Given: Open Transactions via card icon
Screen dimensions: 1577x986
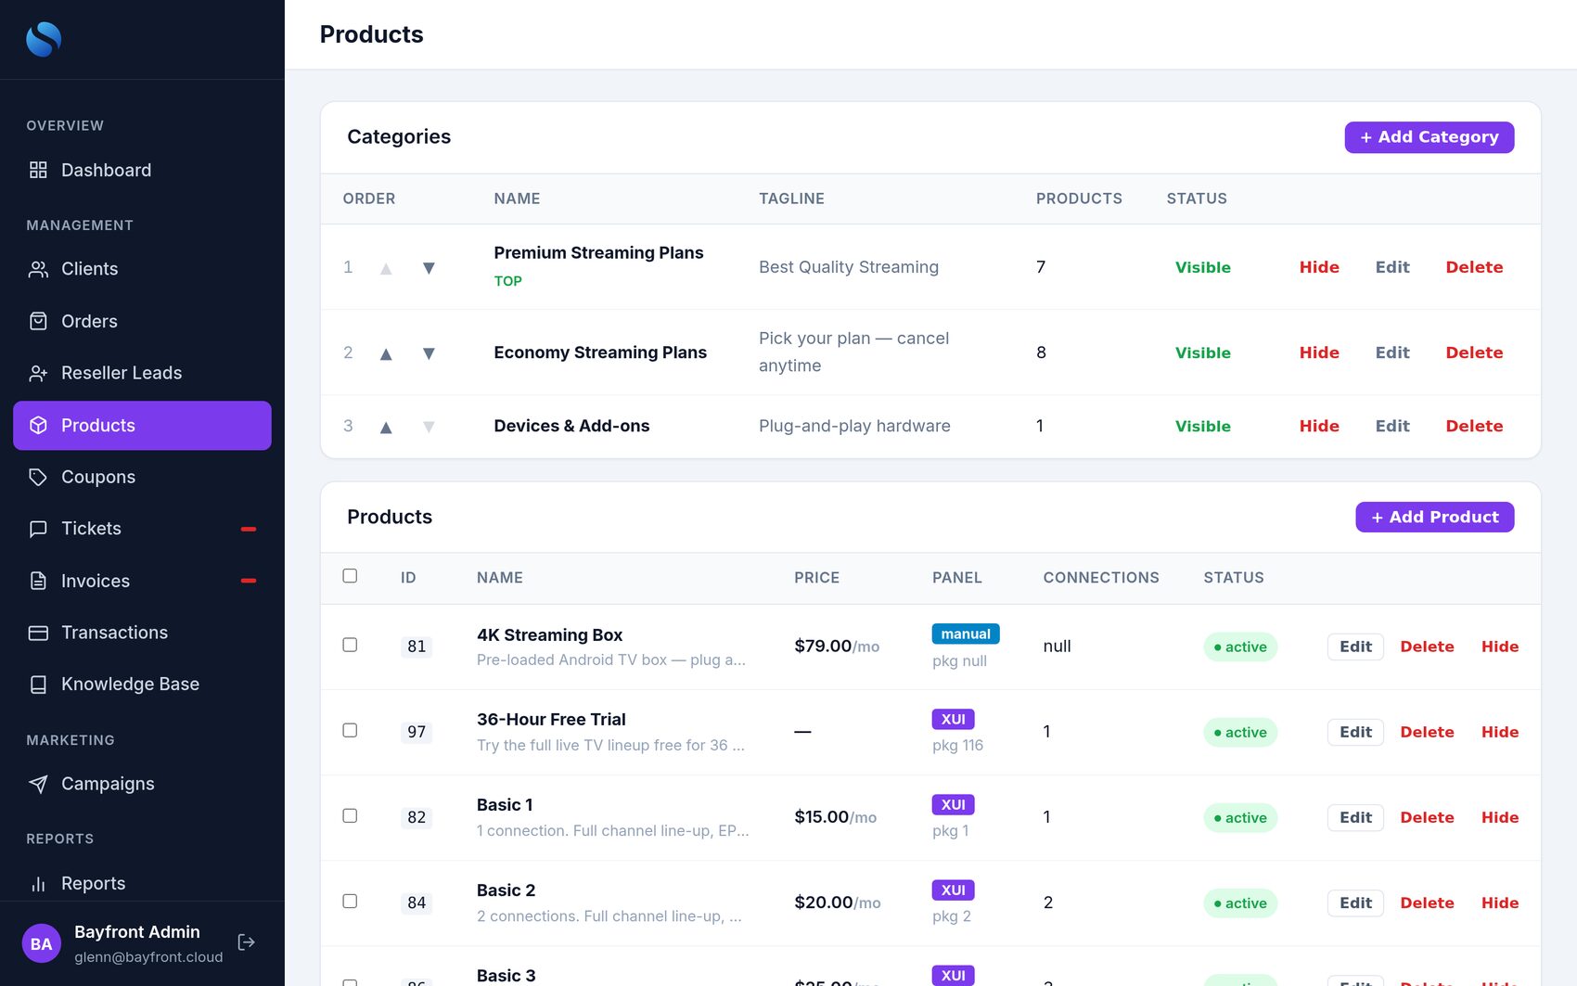Looking at the screenshot, I should [x=38, y=633].
